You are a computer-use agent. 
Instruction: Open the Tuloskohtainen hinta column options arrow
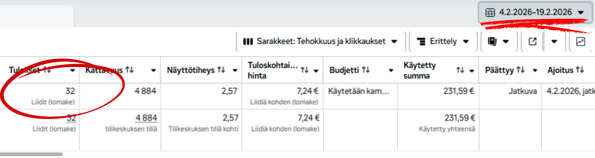coord(316,71)
